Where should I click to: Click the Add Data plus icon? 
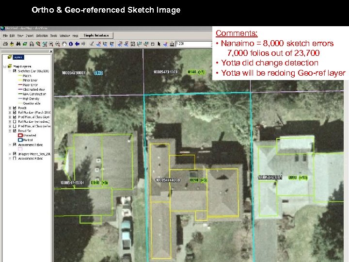(x=12, y=44)
